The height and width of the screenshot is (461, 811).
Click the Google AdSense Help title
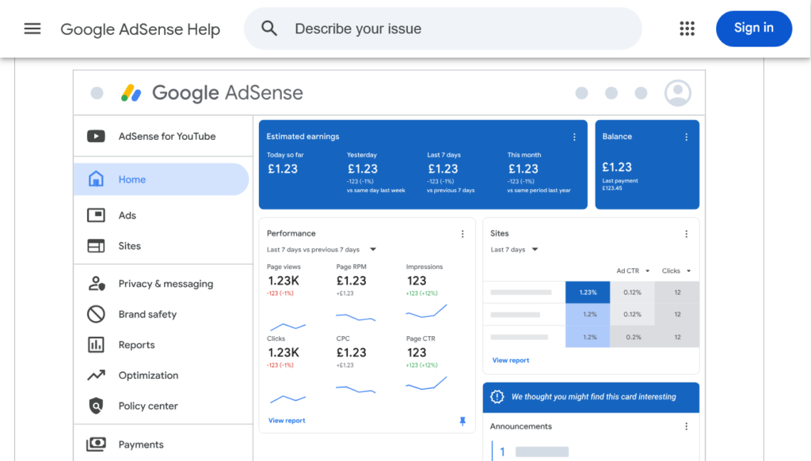[140, 29]
